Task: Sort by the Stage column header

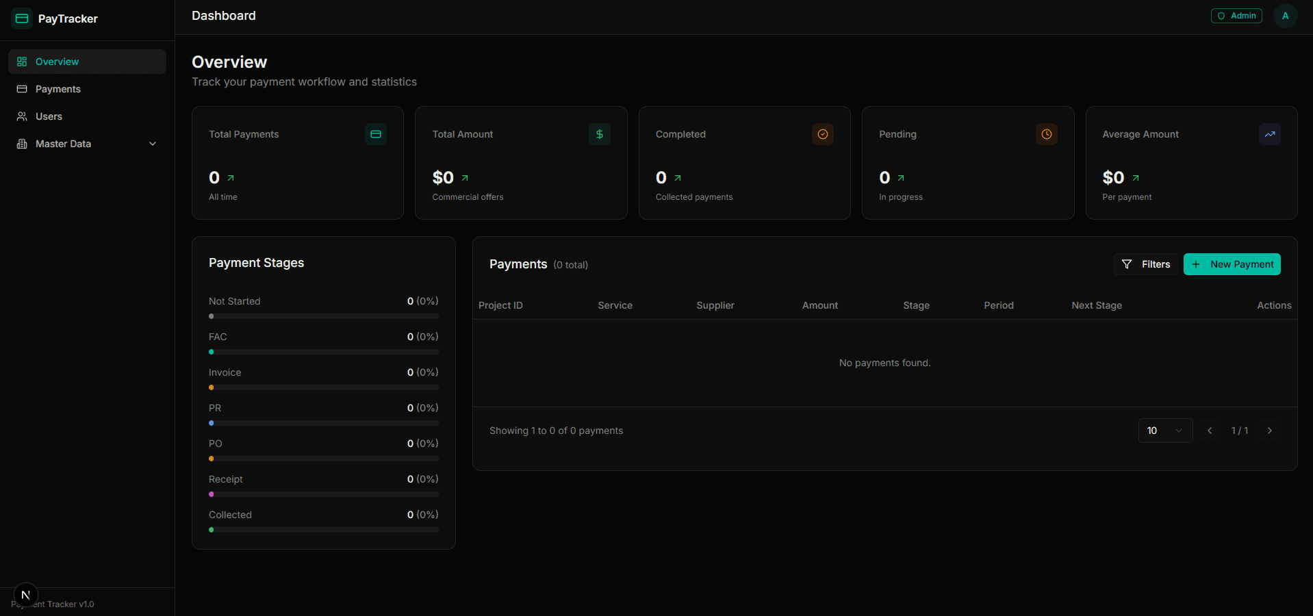Action: (917, 305)
